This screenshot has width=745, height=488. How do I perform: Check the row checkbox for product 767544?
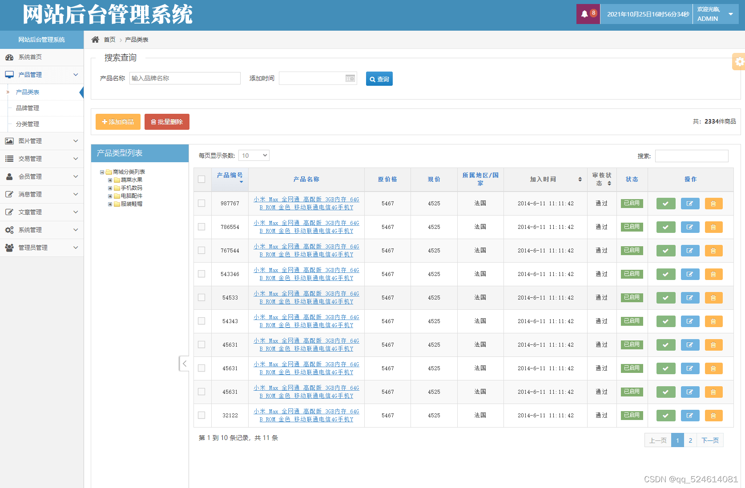pyautogui.click(x=201, y=250)
